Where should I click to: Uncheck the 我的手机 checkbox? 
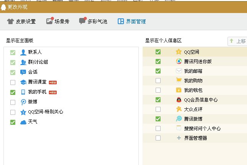(13, 92)
